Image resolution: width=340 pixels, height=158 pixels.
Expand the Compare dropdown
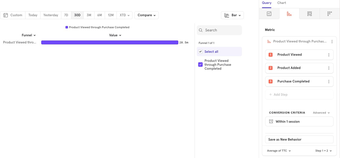click(146, 15)
